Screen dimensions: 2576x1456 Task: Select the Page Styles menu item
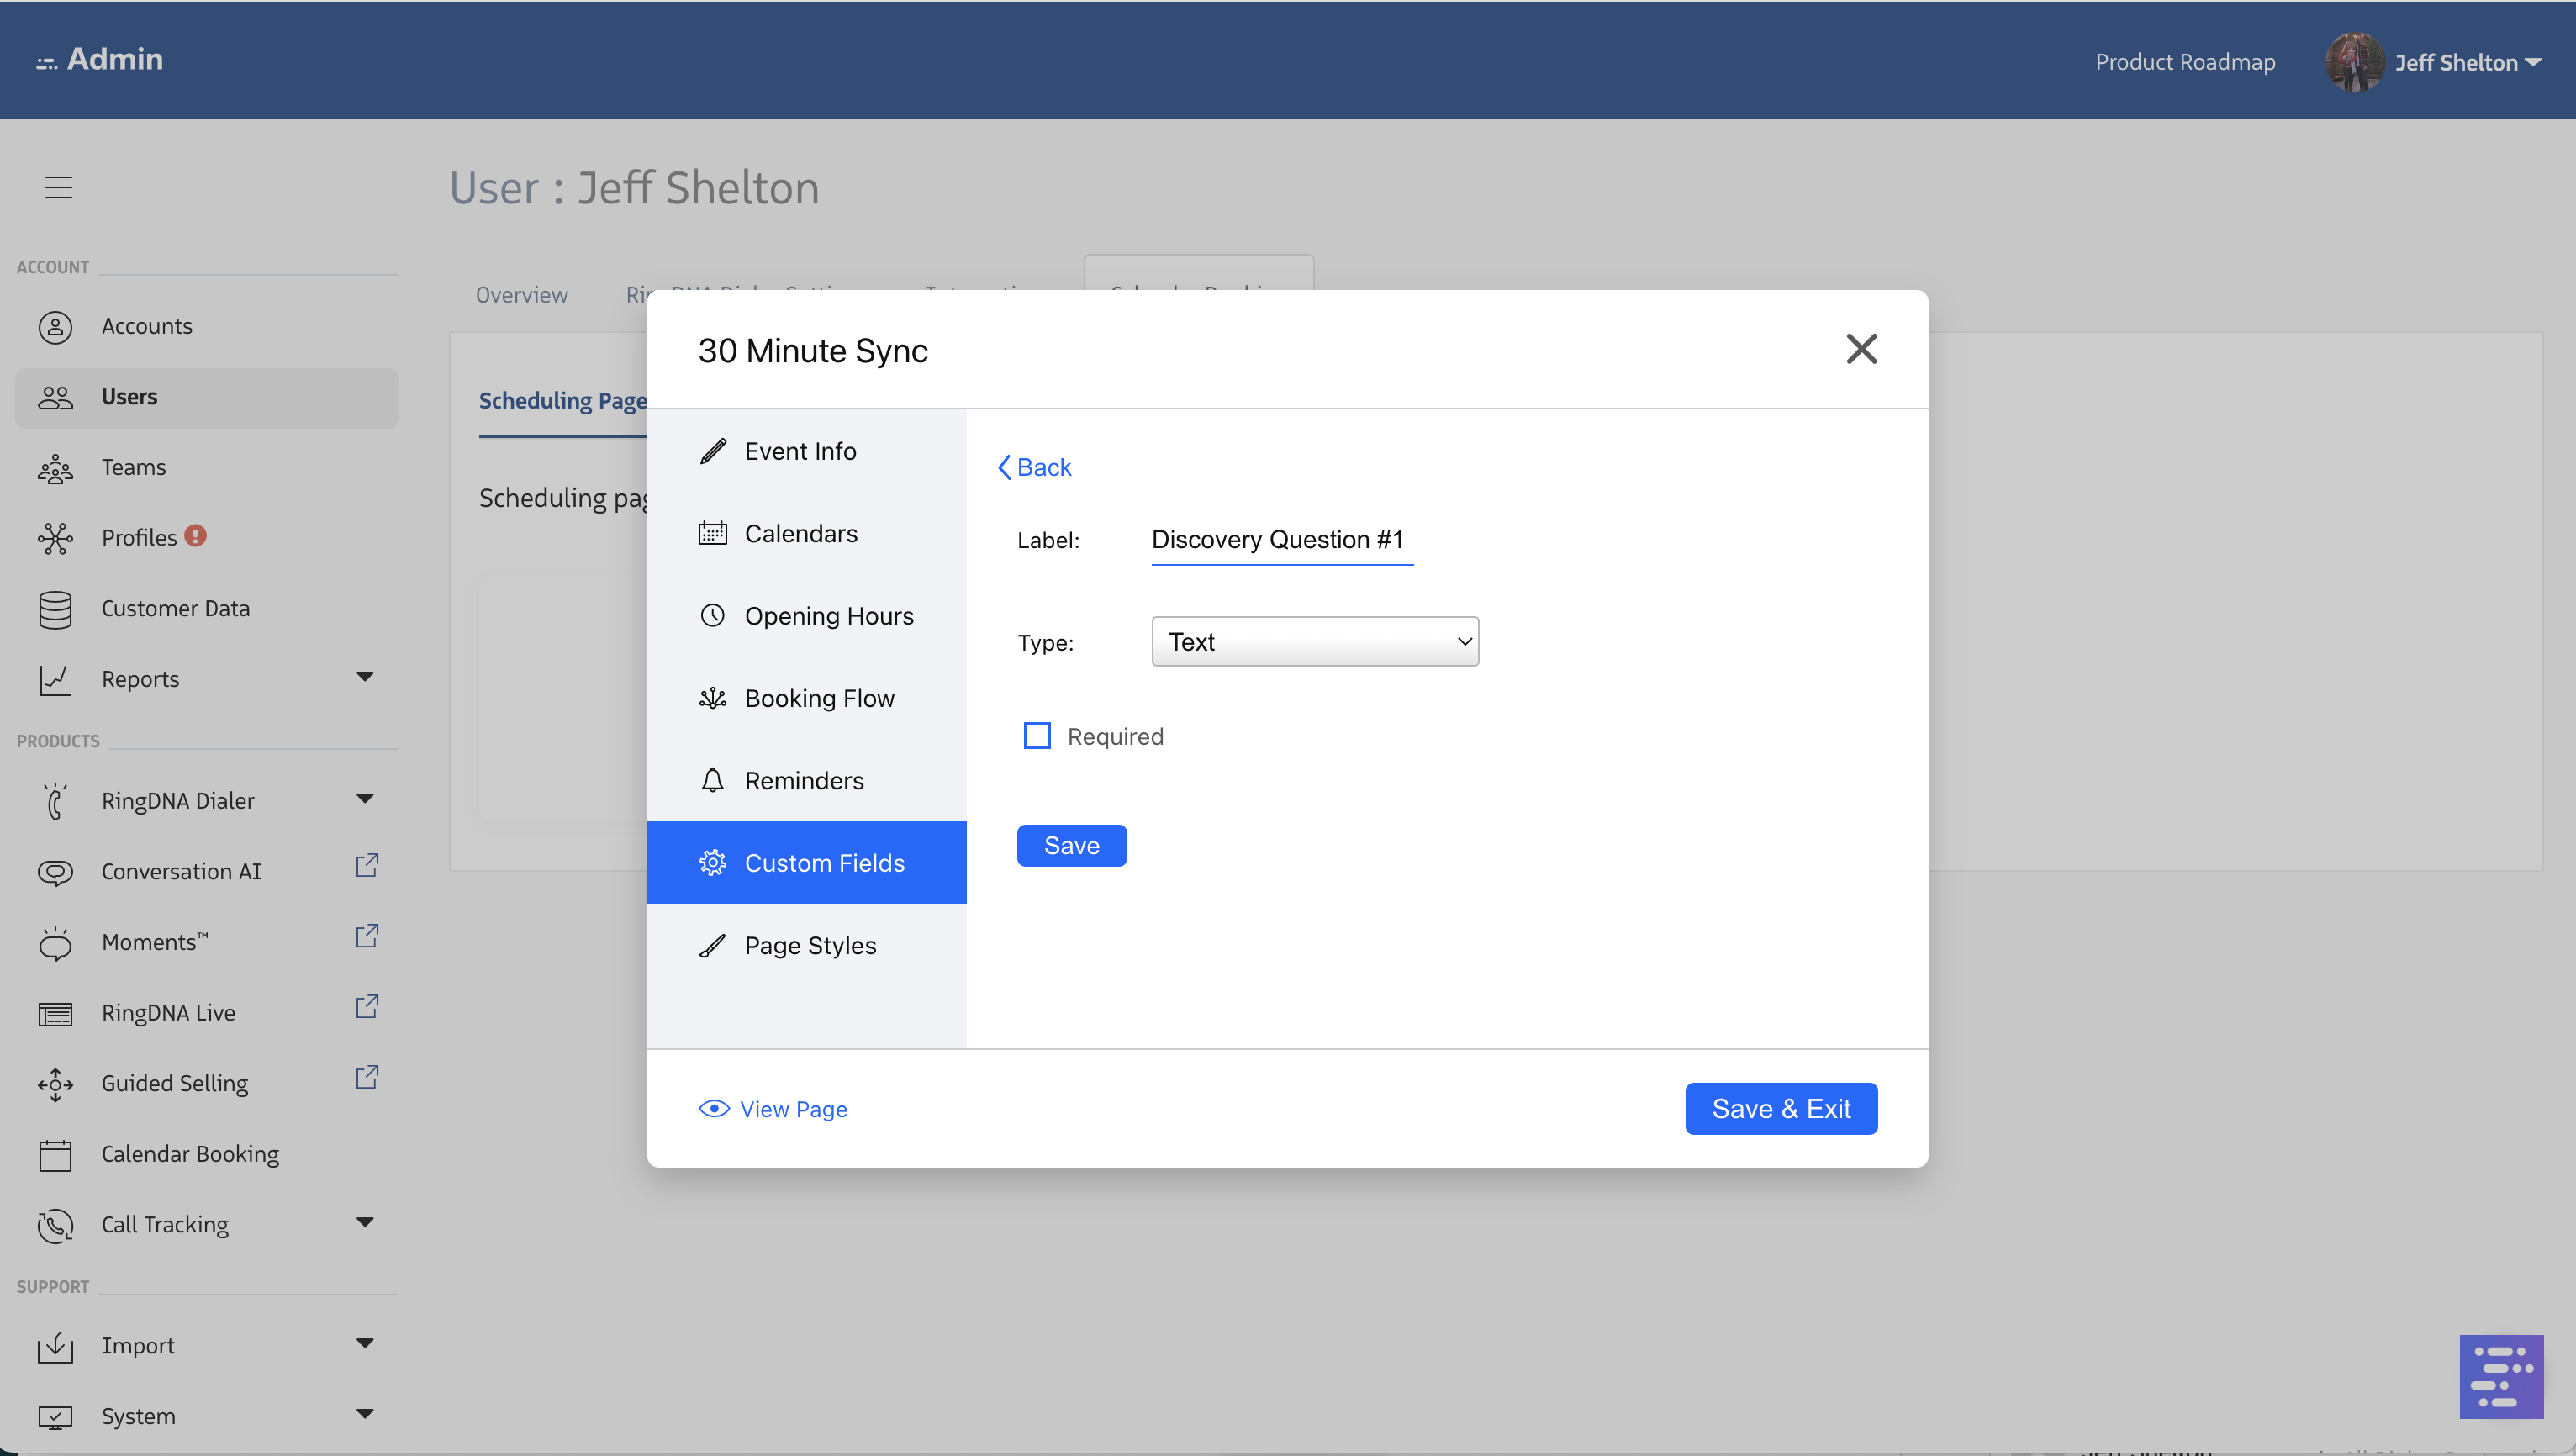pos(809,945)
